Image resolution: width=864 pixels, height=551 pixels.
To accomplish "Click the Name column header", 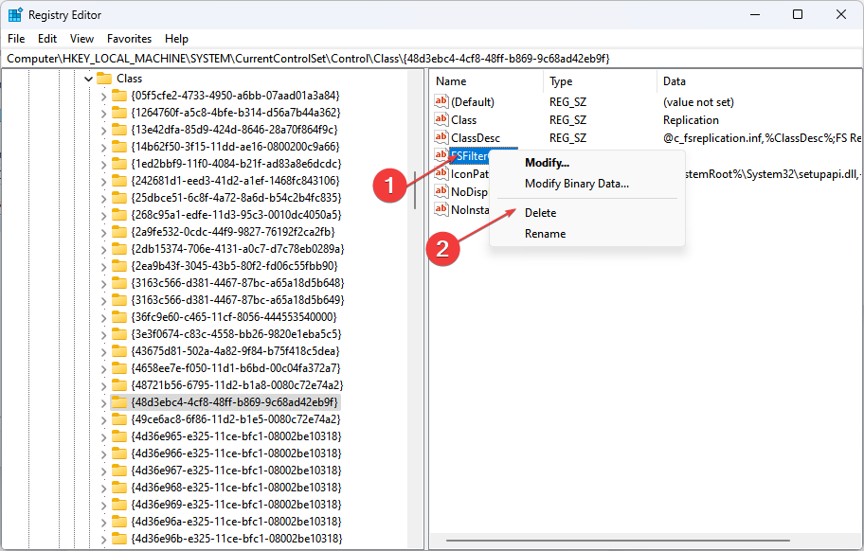I will (x=451, y=81).
